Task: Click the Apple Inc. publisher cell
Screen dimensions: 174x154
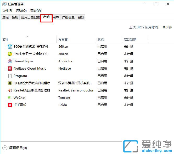Action: (66, 61)
